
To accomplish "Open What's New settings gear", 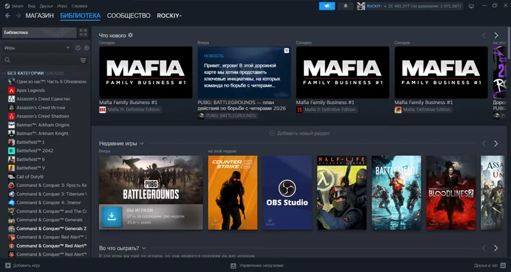I will click(130, 35).
